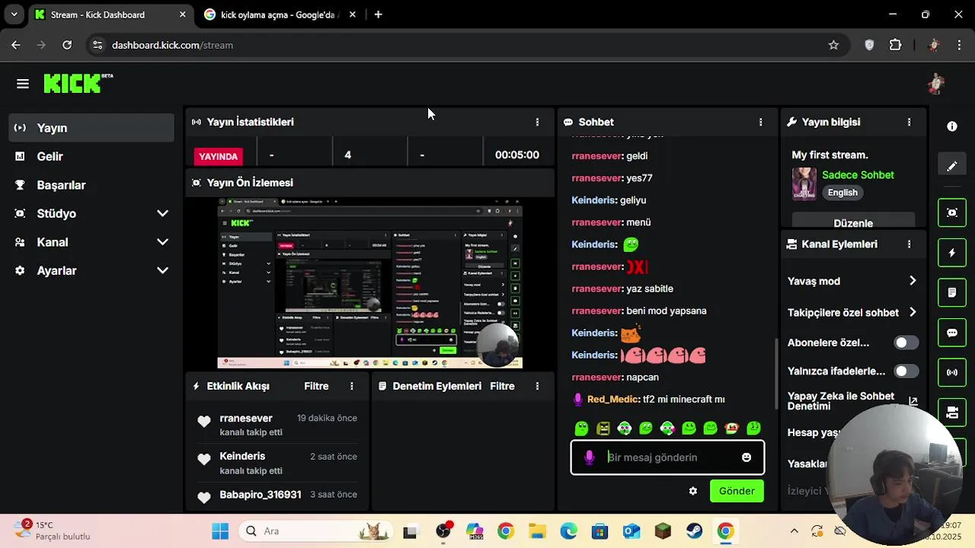Click the Windows search box Ara
975x548 pixels.
click(316, 531)
